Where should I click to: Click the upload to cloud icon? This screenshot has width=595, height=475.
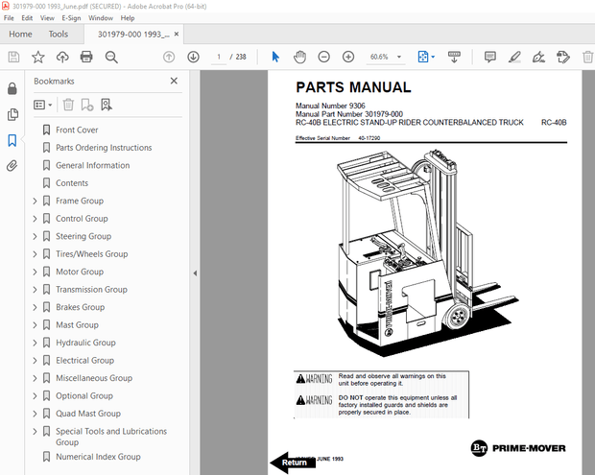pos(62,57)
